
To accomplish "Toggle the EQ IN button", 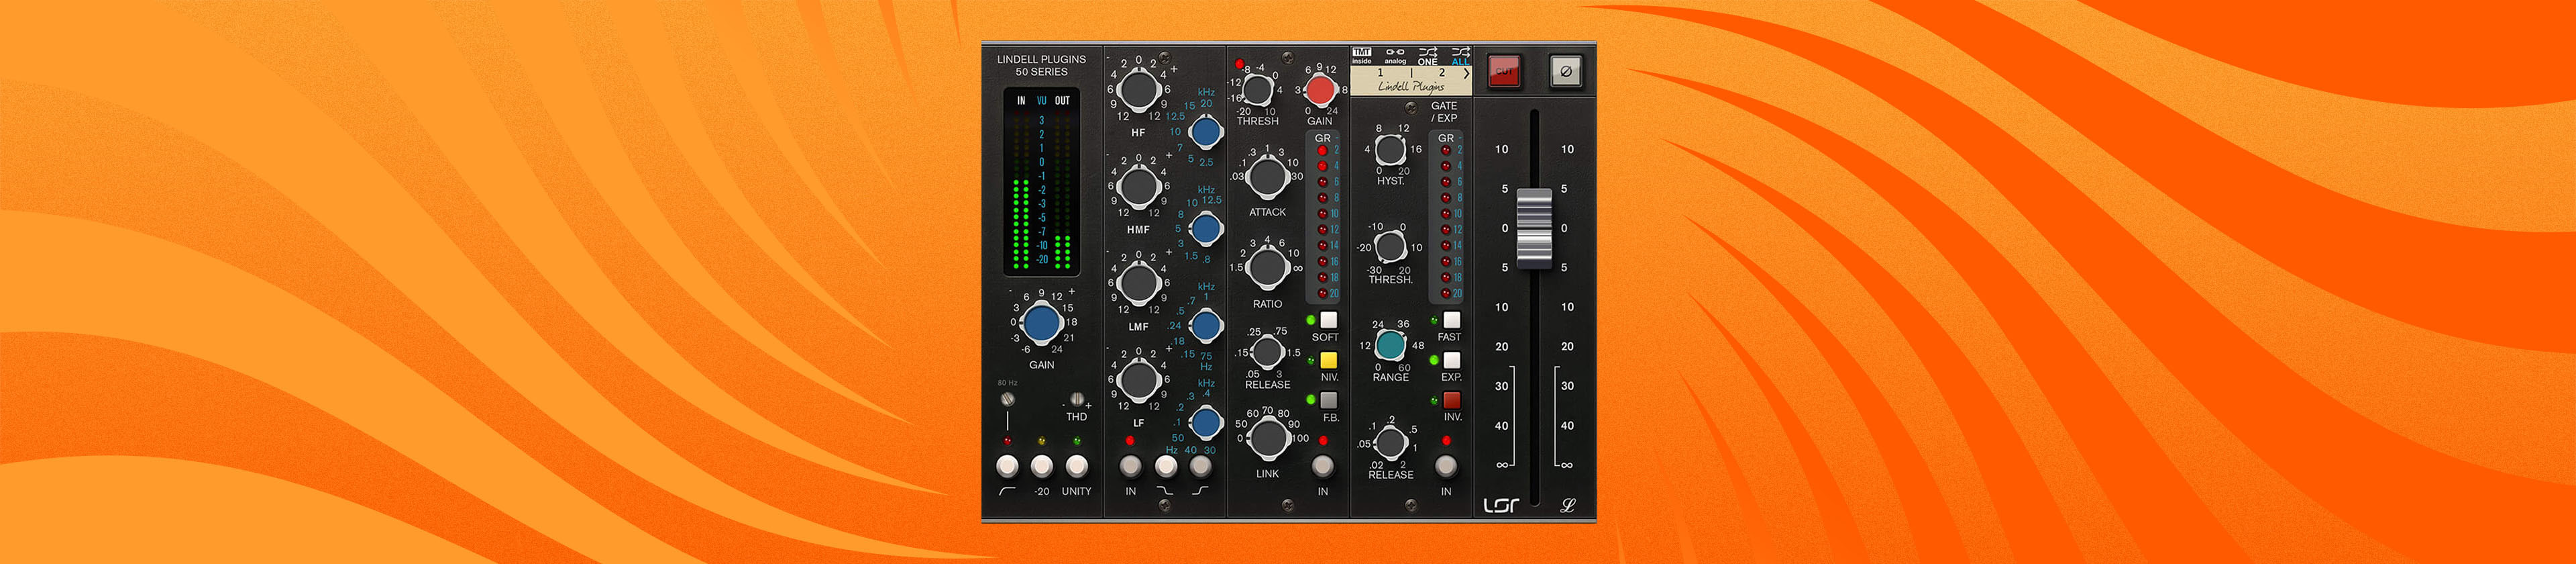I will [1130, 466].
